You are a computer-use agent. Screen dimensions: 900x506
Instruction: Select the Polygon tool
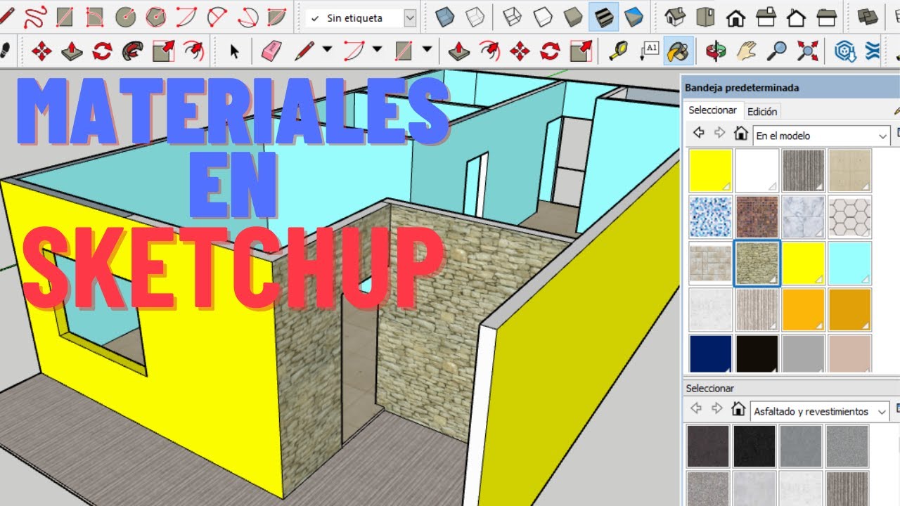tap(156, 17)
